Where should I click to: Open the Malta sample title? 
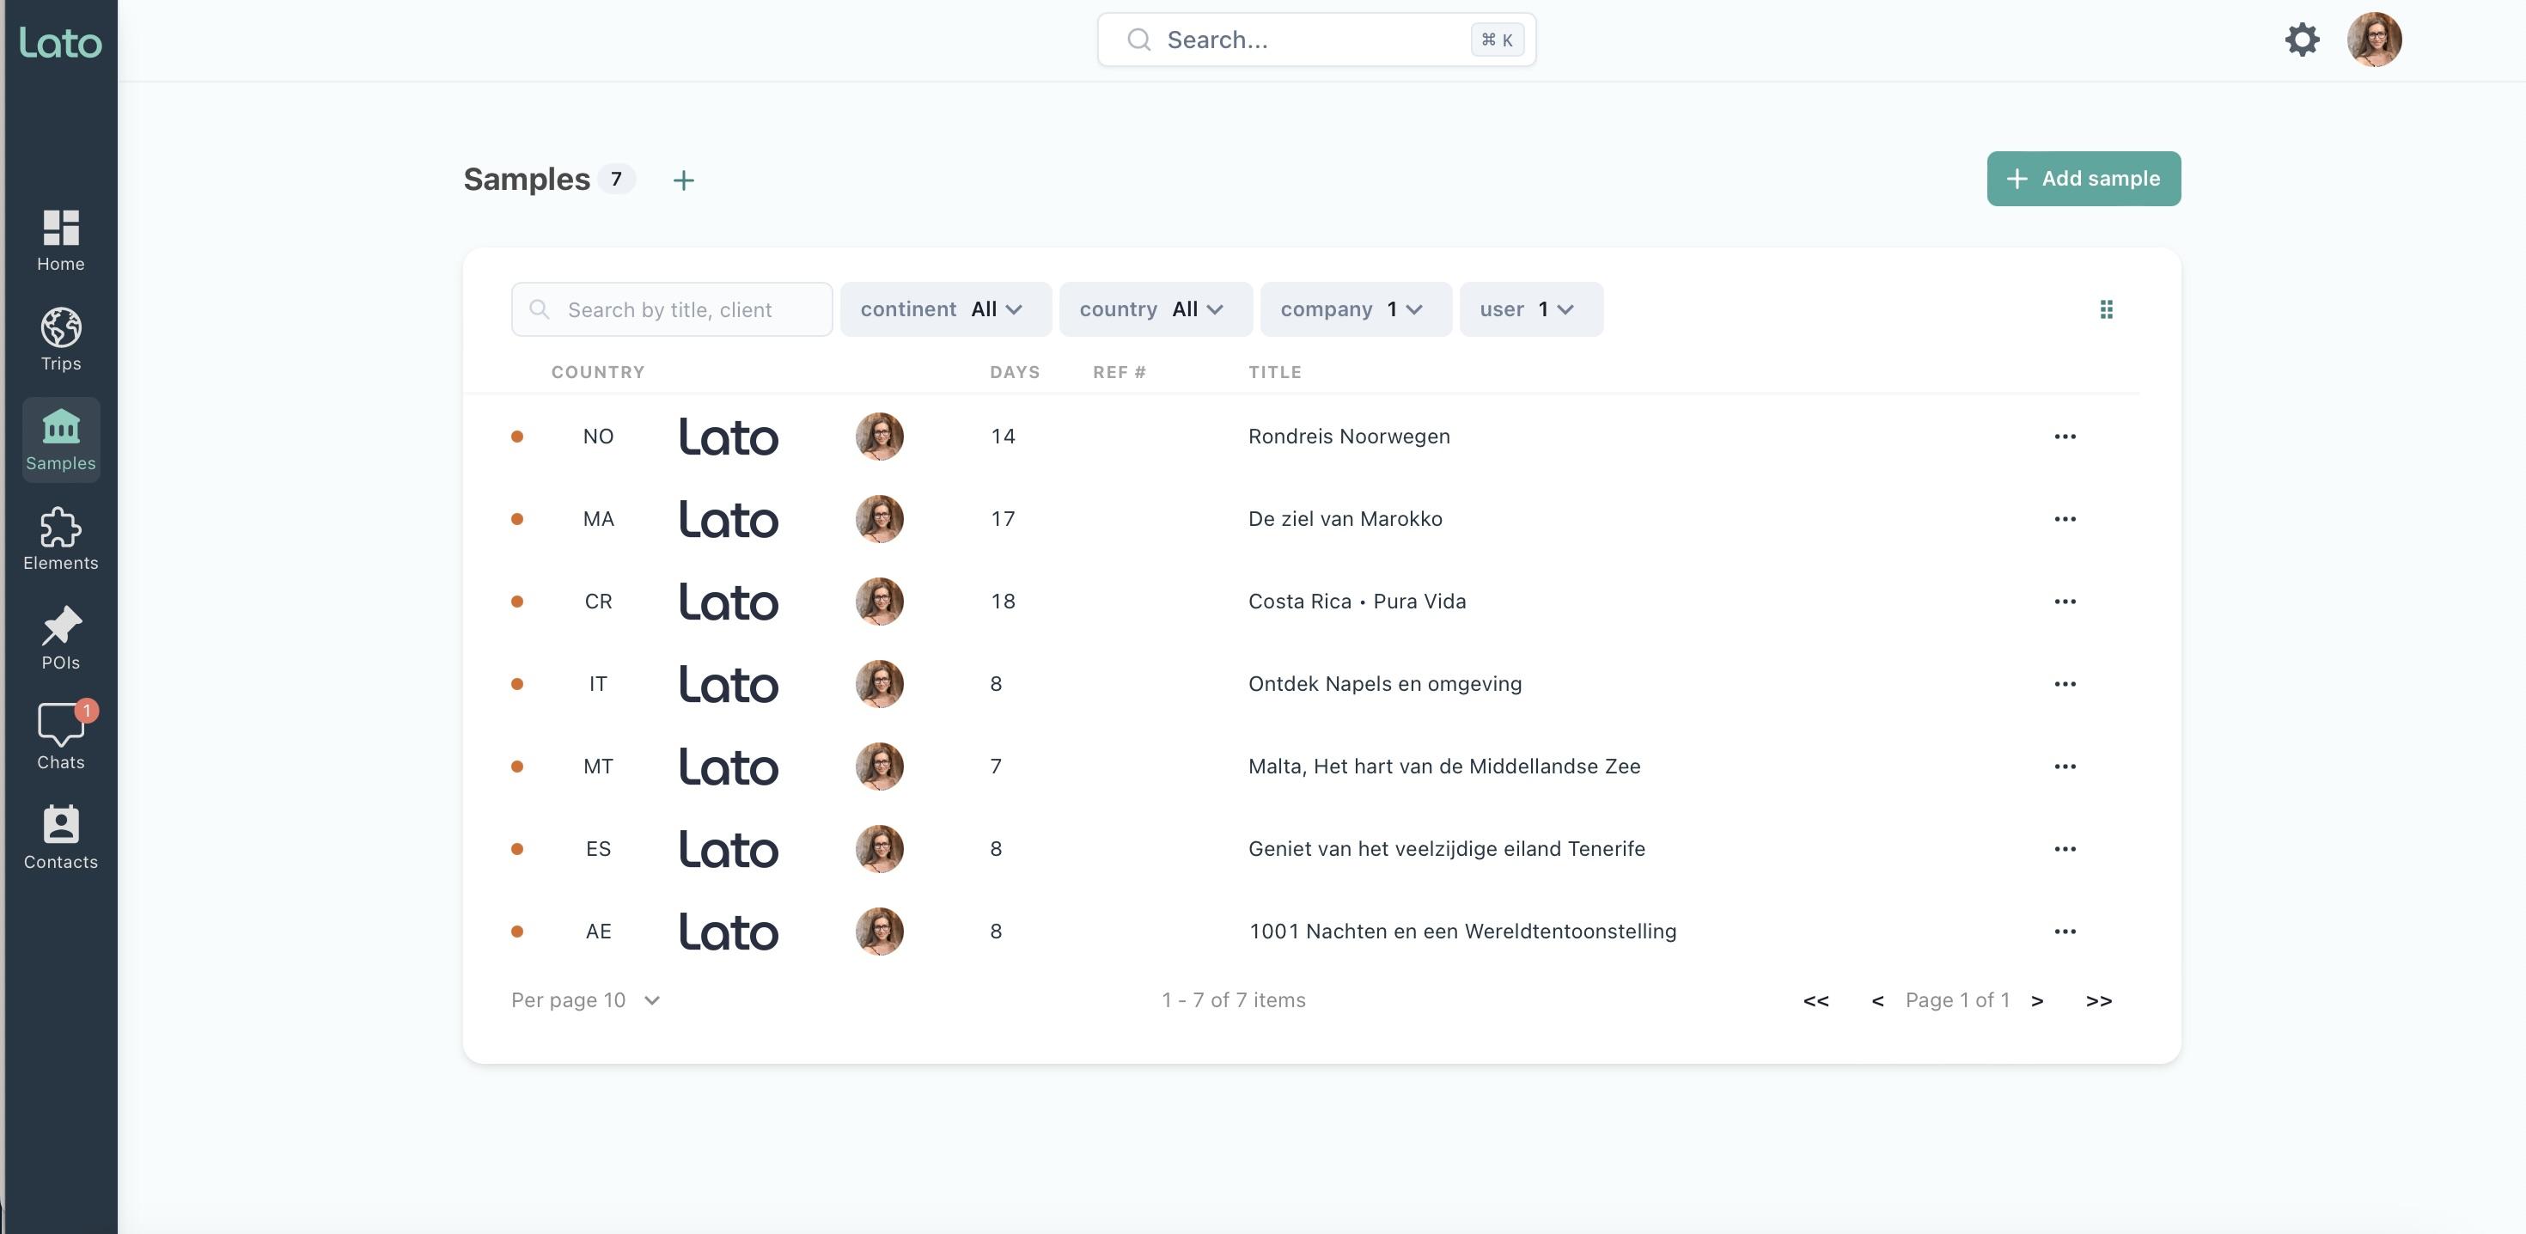pos(1443,767)
